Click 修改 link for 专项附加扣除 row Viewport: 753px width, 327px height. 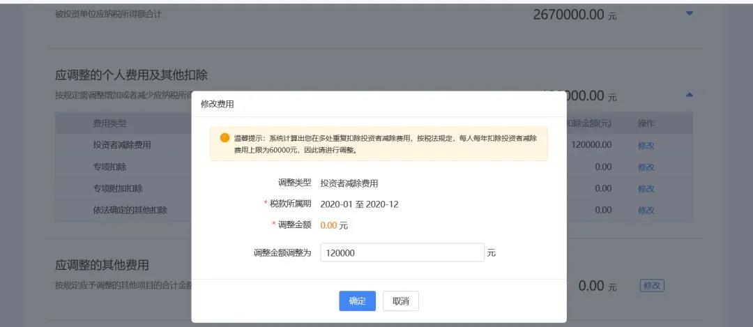click(646, 189)
